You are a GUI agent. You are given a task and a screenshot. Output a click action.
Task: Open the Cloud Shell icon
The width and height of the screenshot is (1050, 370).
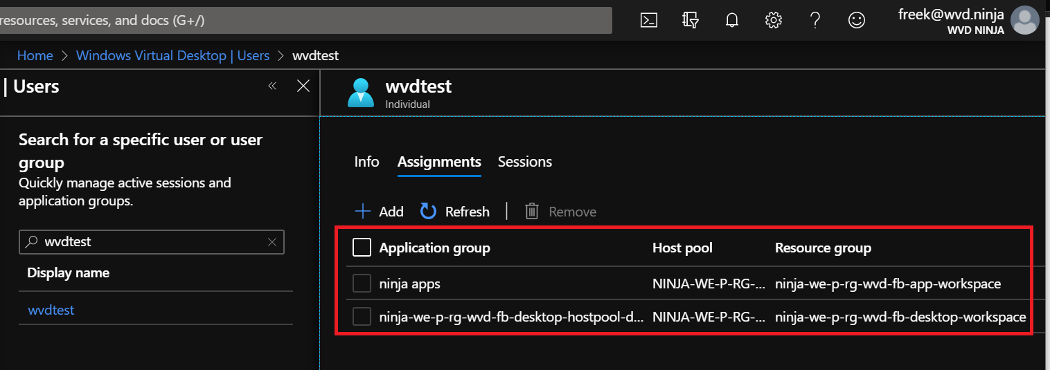pos(649,20)
